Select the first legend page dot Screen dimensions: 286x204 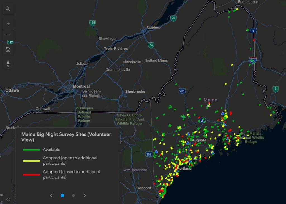tap(62, 195)
